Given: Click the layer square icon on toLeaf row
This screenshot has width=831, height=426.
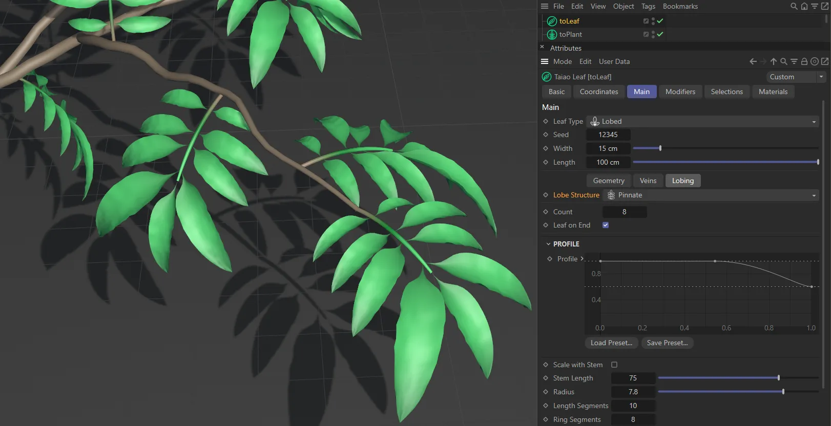Looking at the screenshot, I should click(x=646, y=21).
